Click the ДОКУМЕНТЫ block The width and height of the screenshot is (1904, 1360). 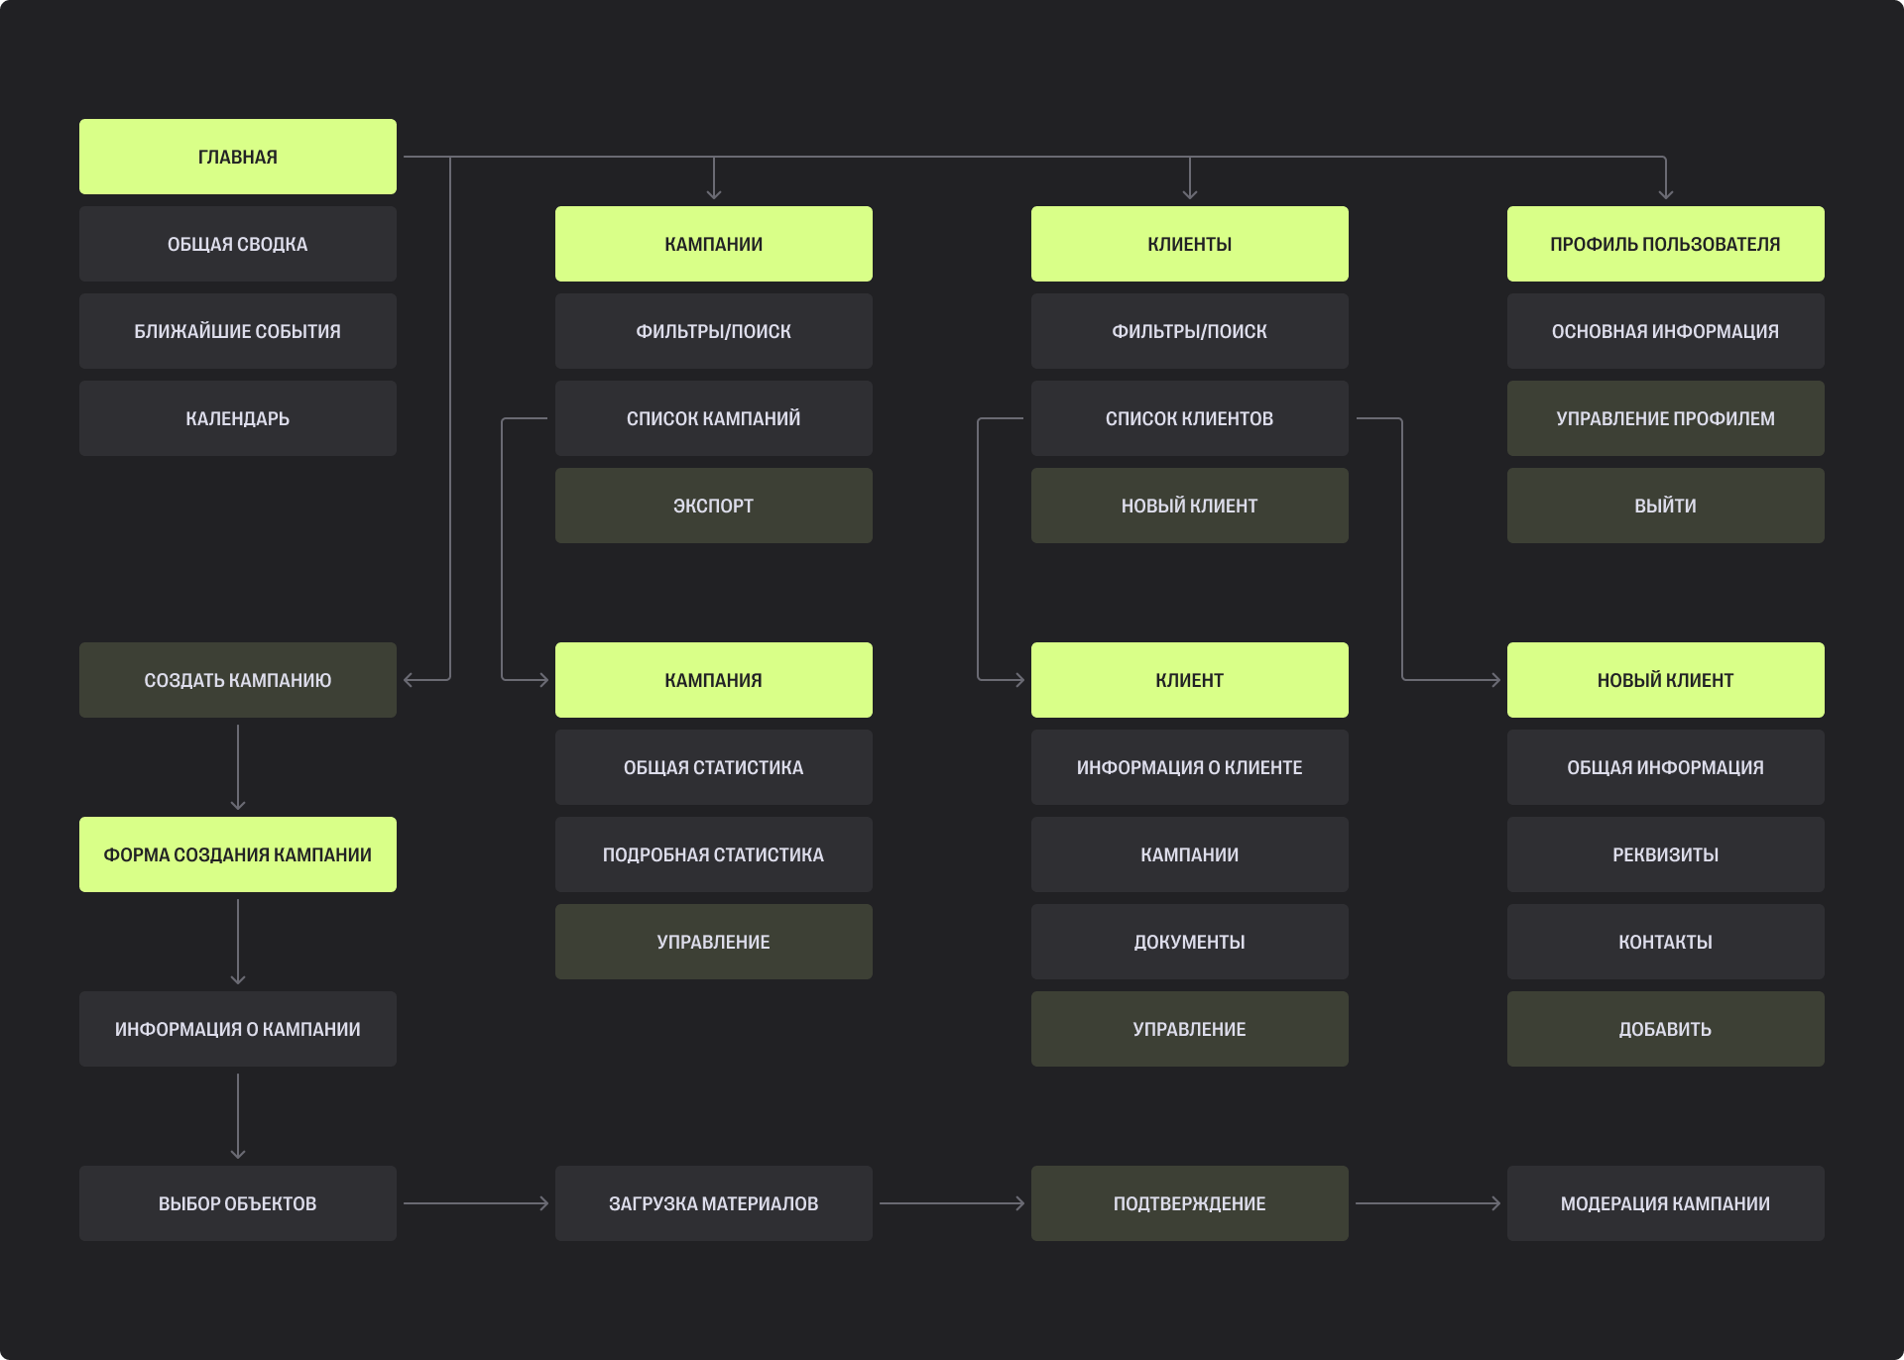pyautogui.click(x=1190, y=942)
